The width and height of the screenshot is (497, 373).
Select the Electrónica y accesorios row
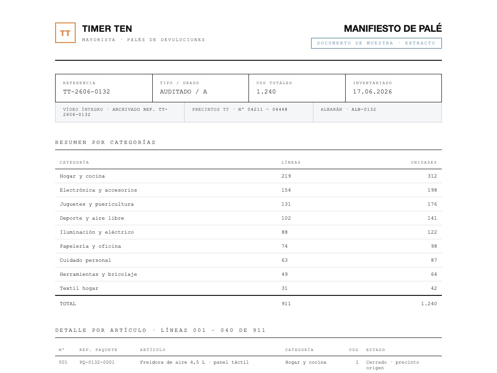coord(248,190)
